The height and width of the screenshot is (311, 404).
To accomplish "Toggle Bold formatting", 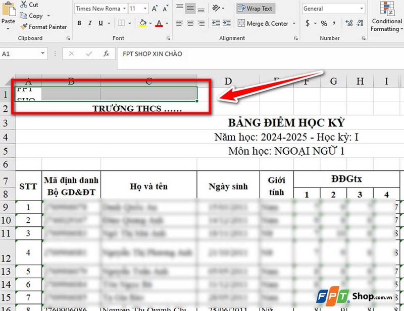I will pos(79,23).
